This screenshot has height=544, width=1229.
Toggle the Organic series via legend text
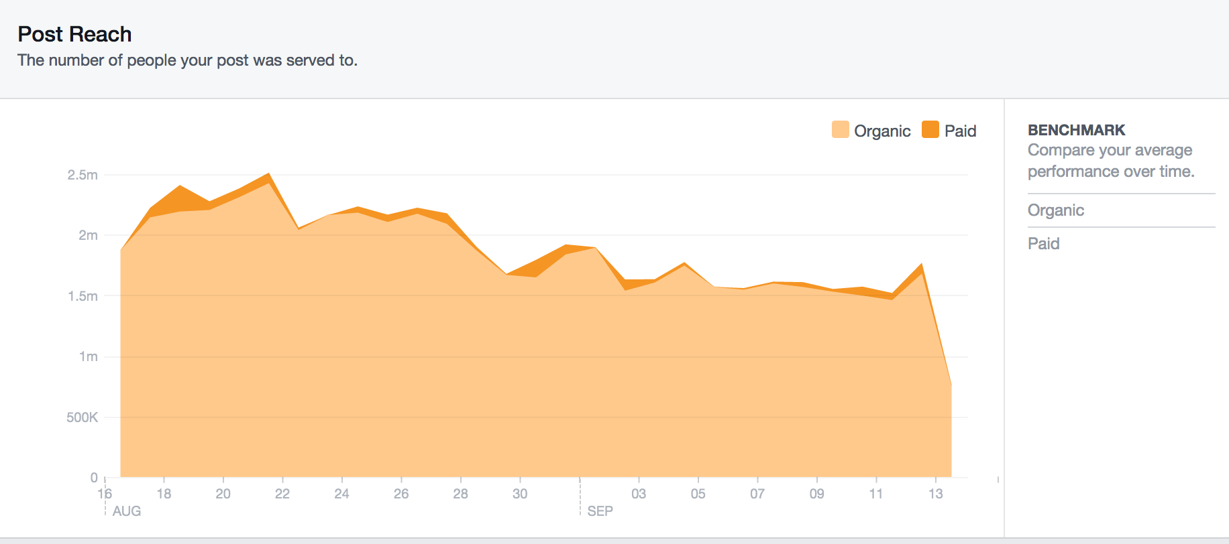tap(881, 131)
